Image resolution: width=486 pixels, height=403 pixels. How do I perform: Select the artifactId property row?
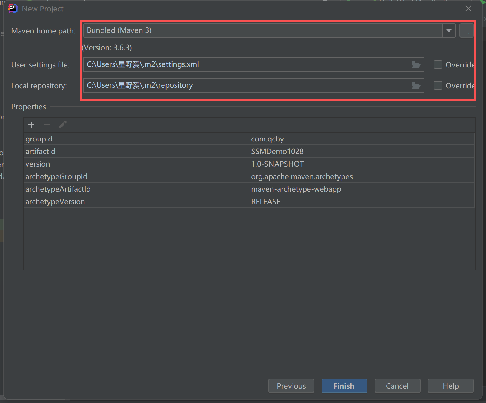point(249,151)
